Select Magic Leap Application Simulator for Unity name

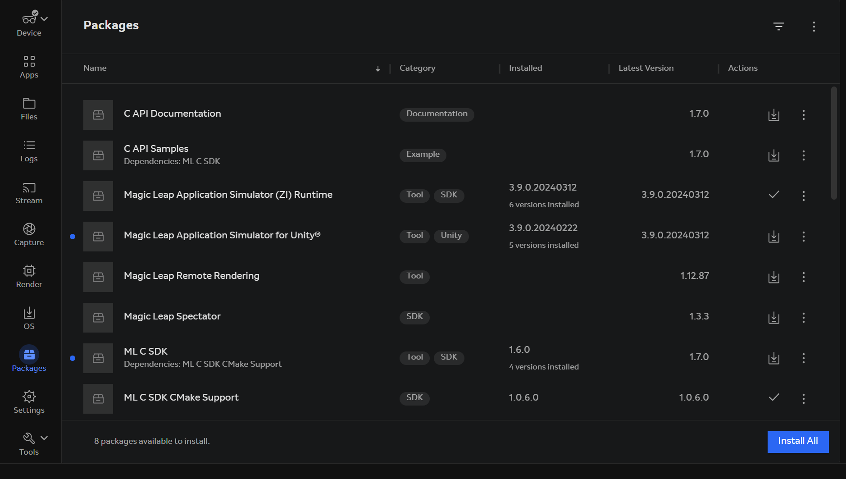[222, 235]
